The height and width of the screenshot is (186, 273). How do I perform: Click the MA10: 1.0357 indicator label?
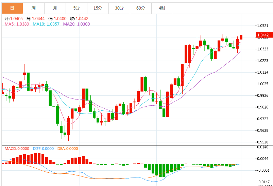tap(46, 24)
